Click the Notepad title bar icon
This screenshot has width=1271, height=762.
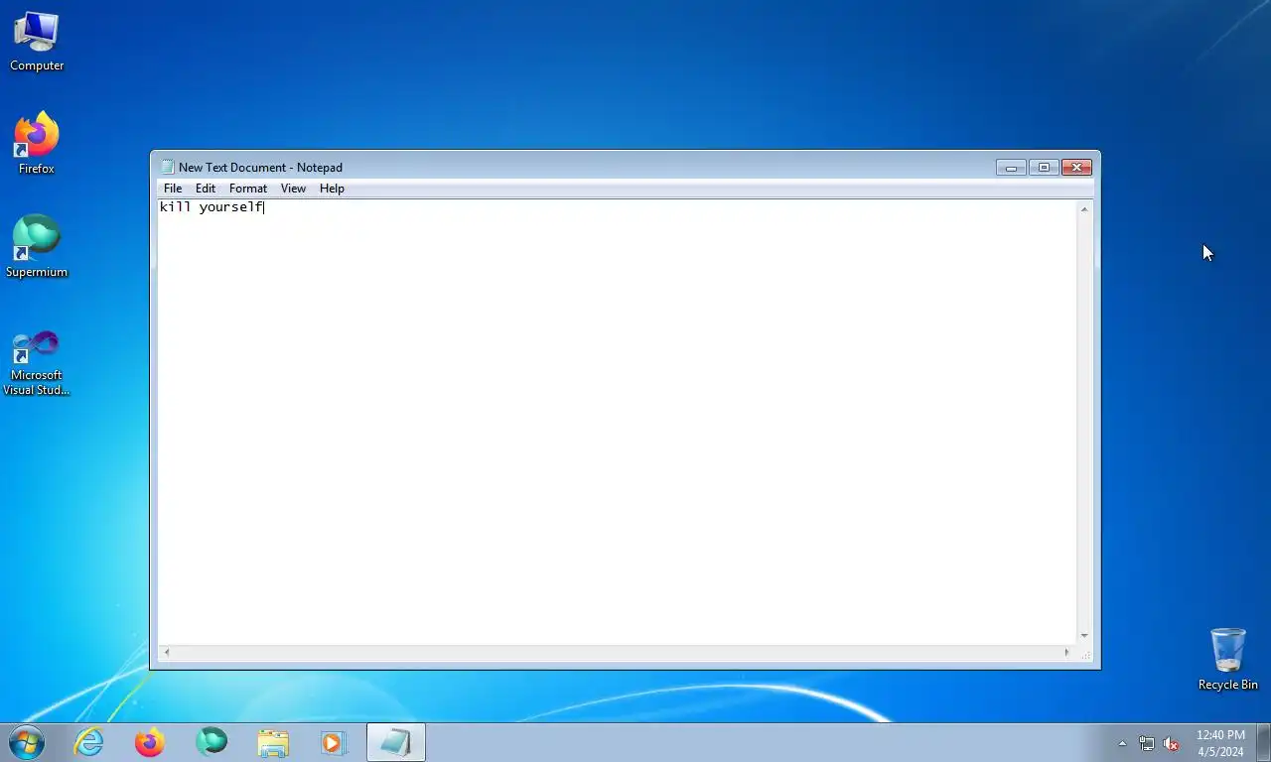coord(168,167)
